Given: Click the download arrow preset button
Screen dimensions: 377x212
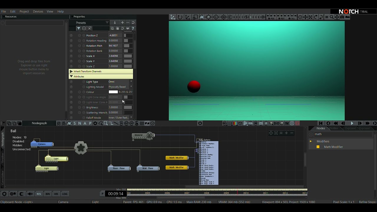Looking at the screenshot, I should pos(115,23).
